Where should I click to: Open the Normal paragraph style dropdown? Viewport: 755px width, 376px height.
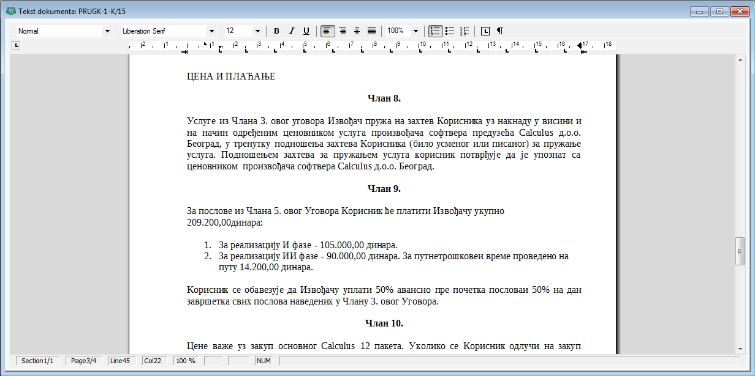click(x=108, y=31)
